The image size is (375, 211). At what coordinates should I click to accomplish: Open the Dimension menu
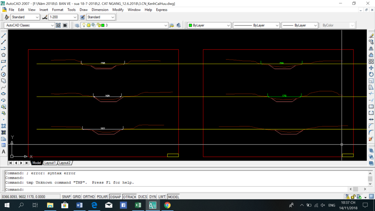click(x=100, y=10)
